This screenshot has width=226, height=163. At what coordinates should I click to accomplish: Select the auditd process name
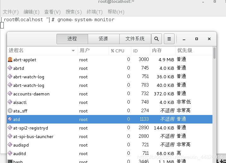click(x=20, y=154)
